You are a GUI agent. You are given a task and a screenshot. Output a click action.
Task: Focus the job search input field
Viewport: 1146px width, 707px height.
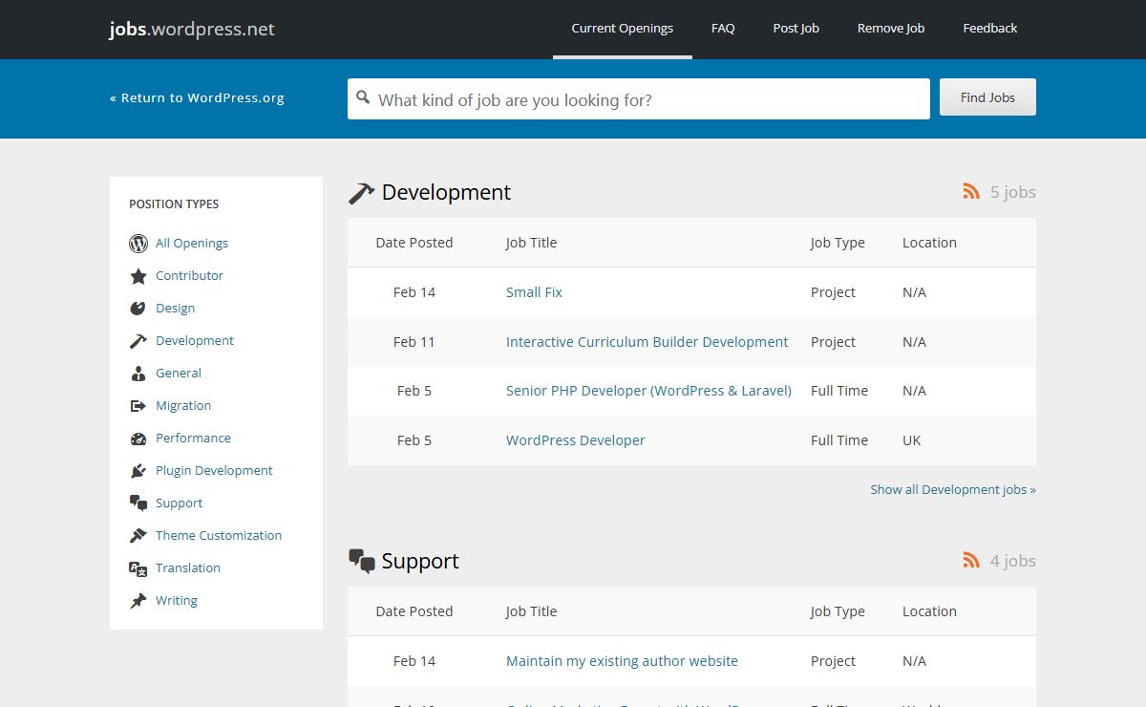pyautogui.click(x=639, y=99)
